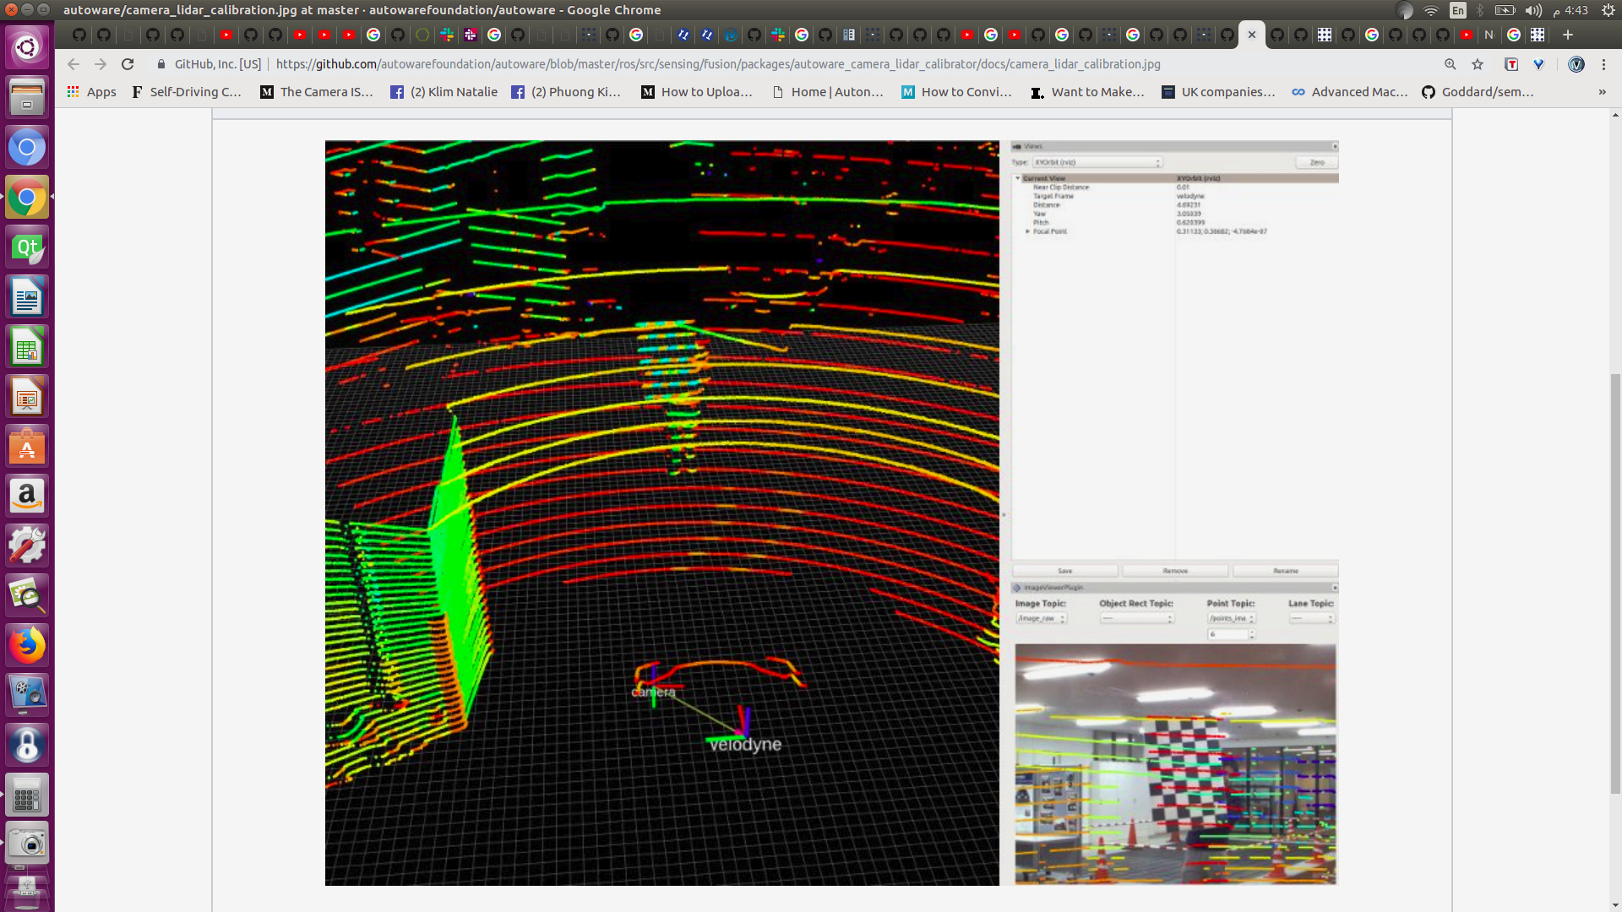This screenshot has height=912, width=1622.
Task: Click the URL in the address bar
Action: 718,64
